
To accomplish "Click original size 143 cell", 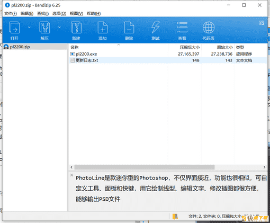I will pos(229,60).
